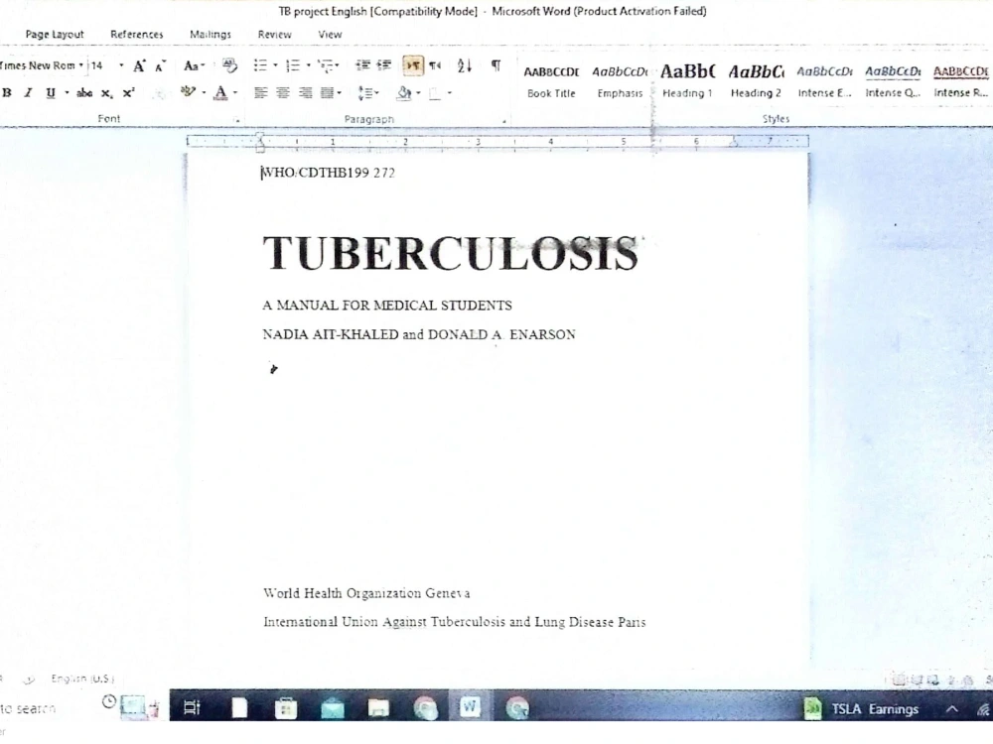Apply bullet list formatting
Screen dimensions: 993x744
(x=260, y=65)
